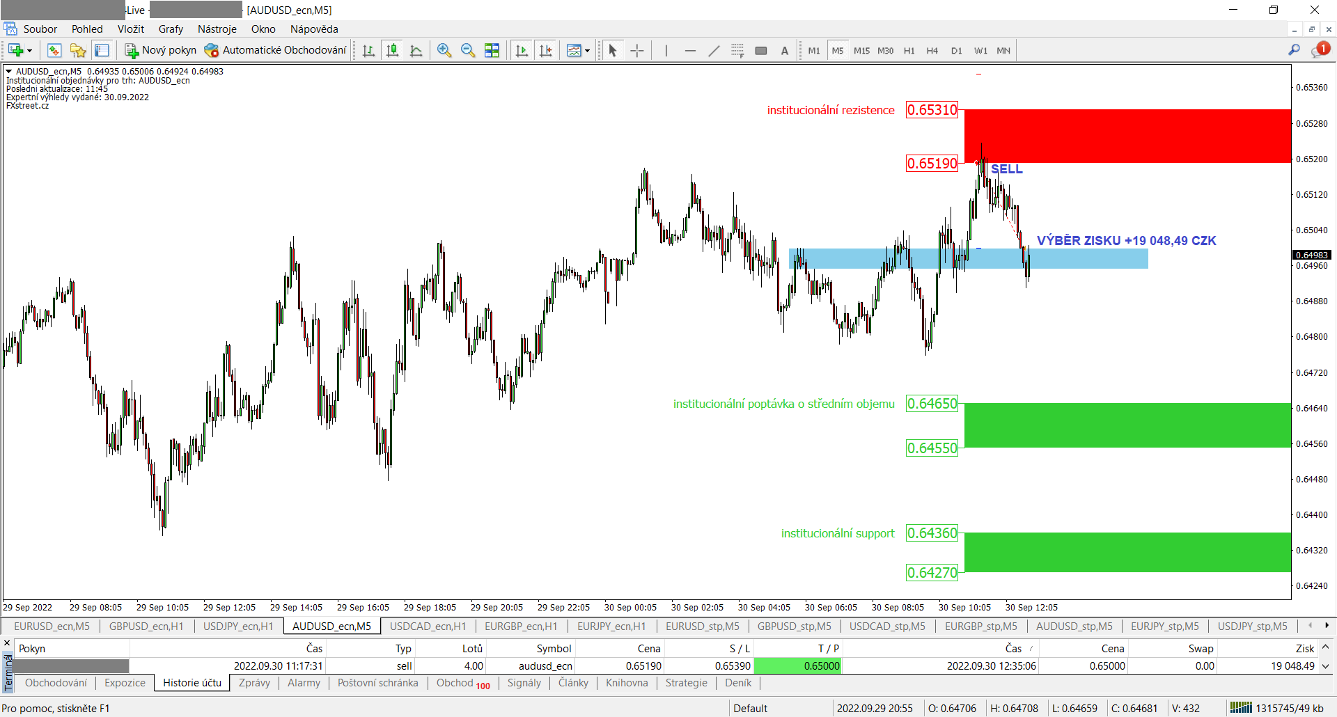Open the chat notifications icon
This screenshot has height=717, width=1337.
pos(1320,49)
